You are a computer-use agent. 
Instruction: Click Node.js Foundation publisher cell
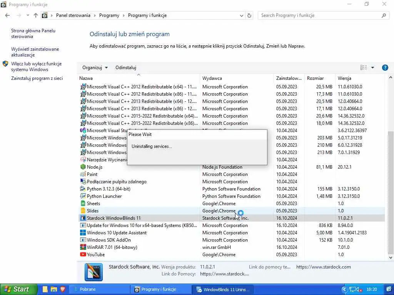point(222,167)
